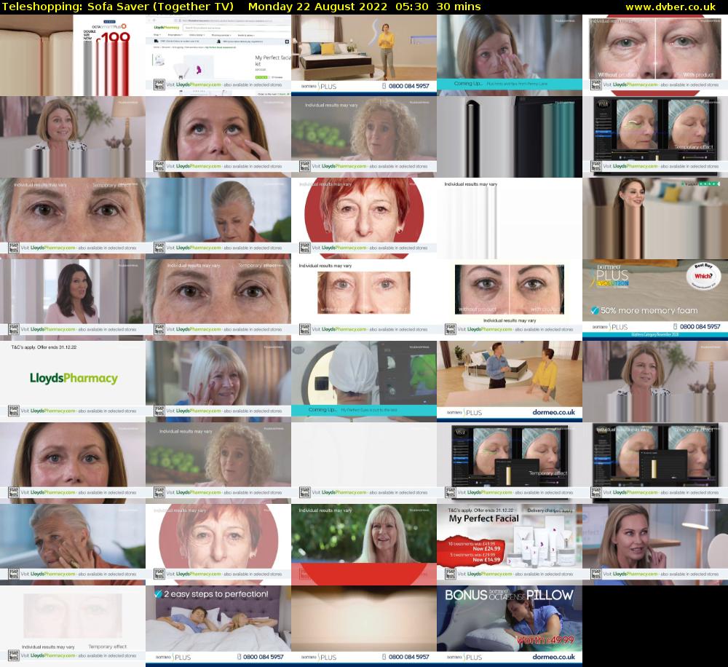The width and height of the screenshot is (728, 667).
Task: Click the 'My Perfect Facial' offer heading
Action: pyautogui.click(x=484, y=518)
